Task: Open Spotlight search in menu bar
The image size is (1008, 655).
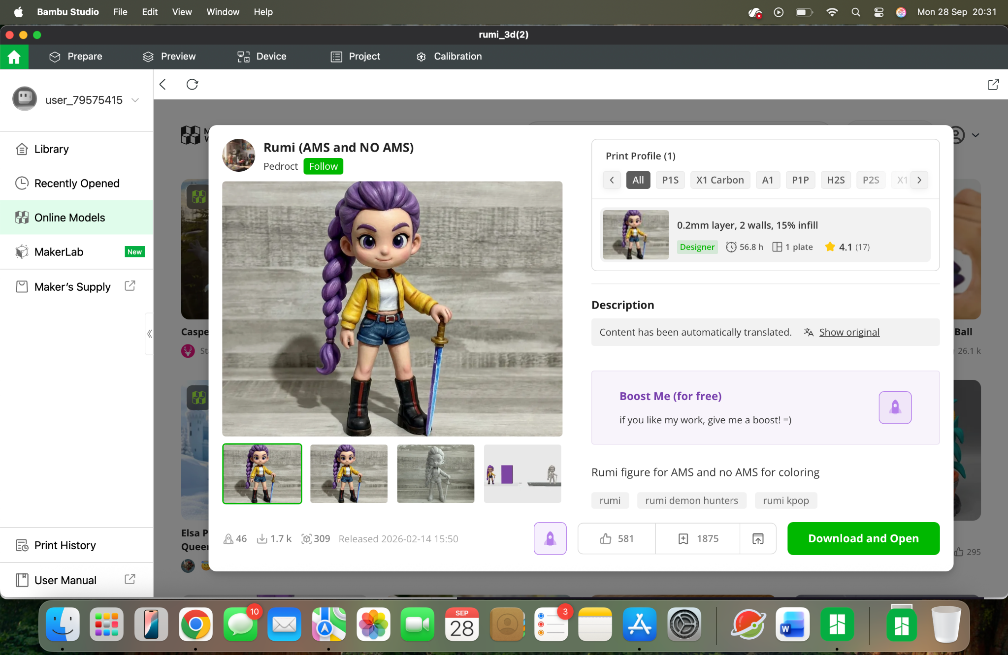Action: [x=856, y=12]
